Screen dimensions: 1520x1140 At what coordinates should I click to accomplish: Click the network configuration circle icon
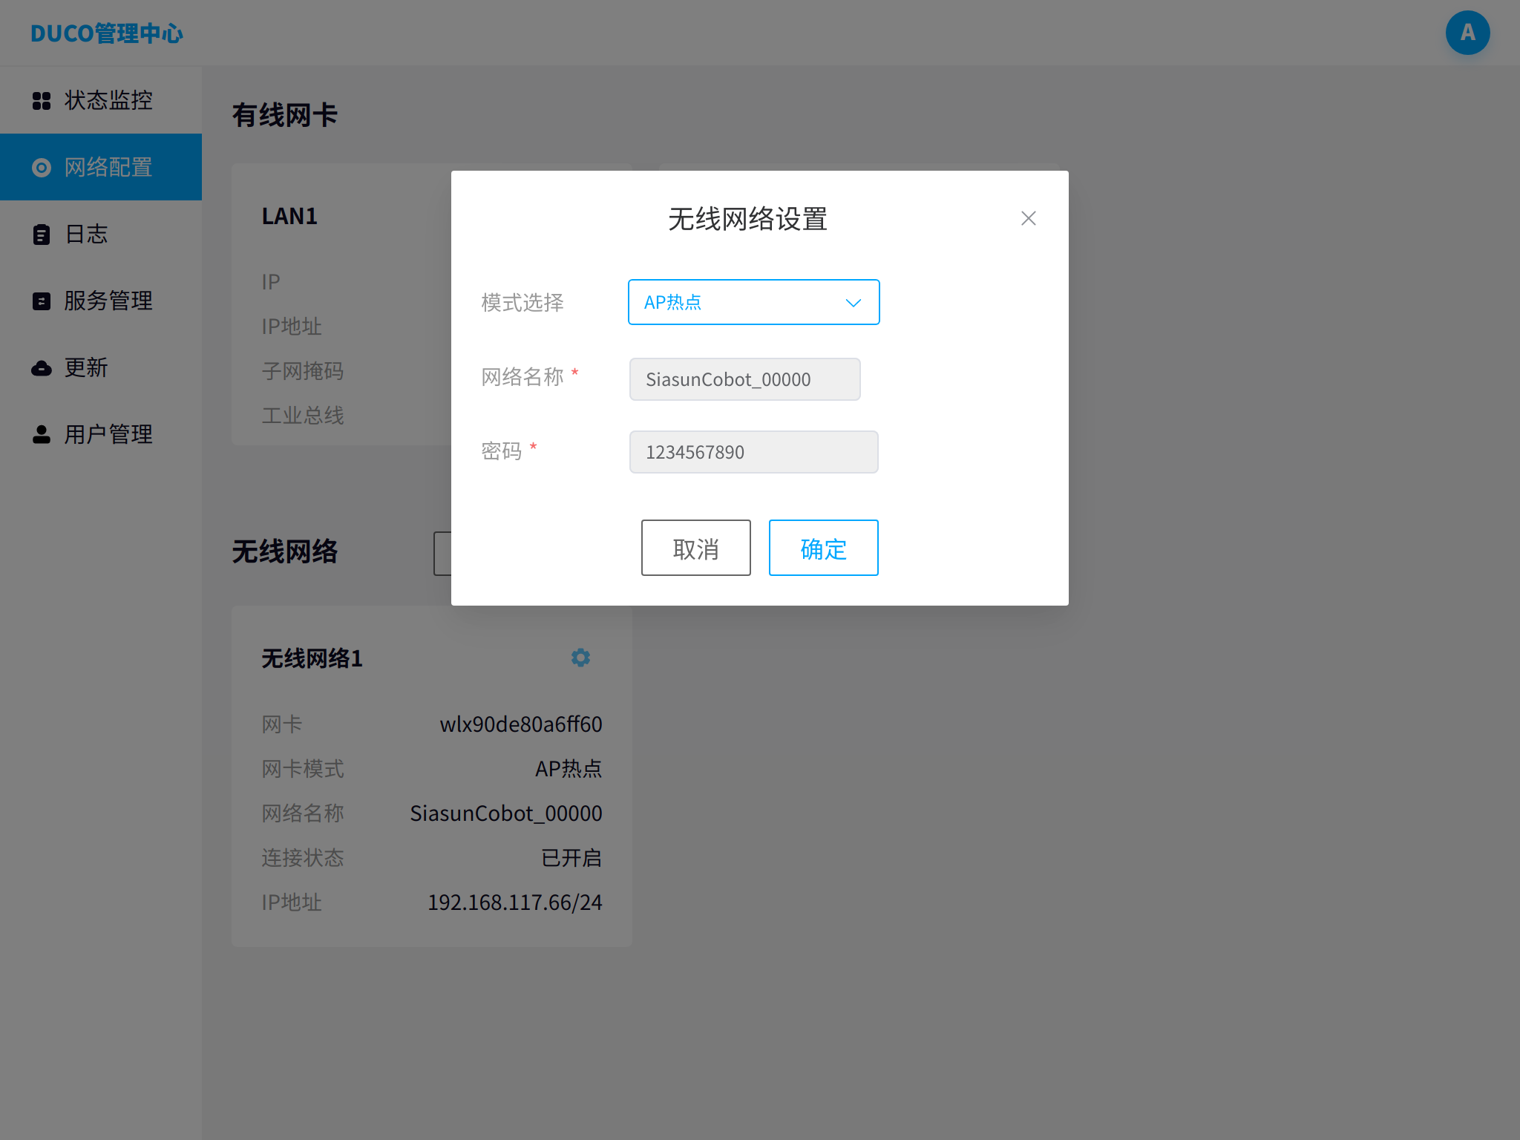coord(42,168)
